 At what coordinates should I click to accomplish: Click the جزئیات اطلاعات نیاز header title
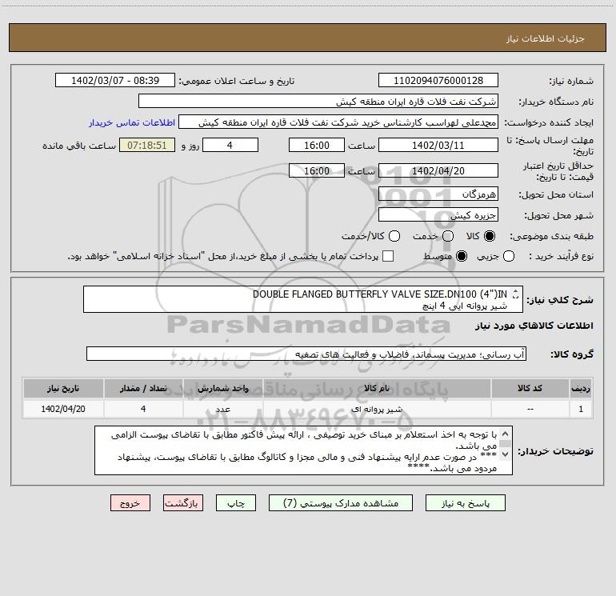point(546,38)
